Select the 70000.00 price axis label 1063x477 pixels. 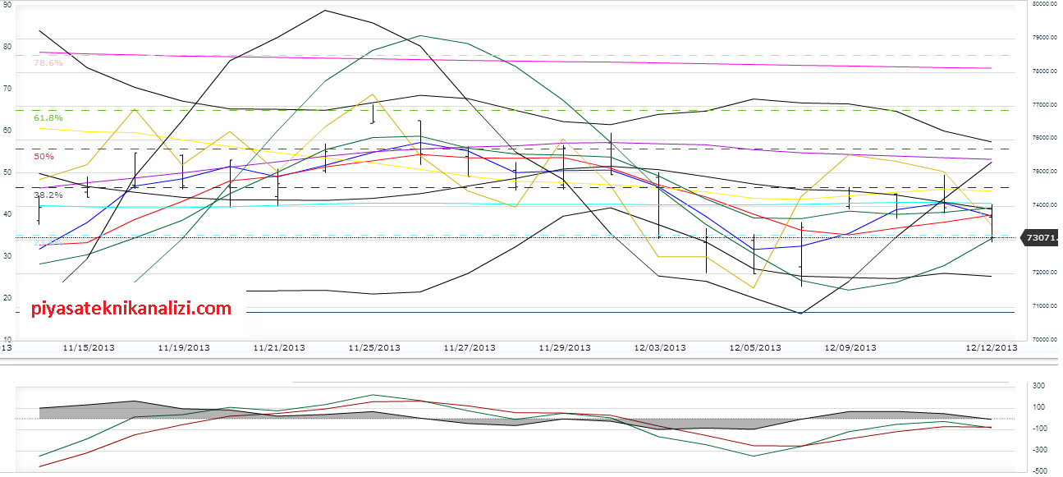[1044, 339]
